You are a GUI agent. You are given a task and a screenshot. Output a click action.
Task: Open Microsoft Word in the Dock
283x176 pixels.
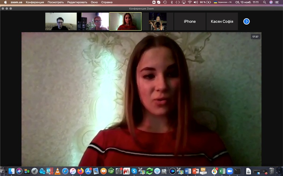[x=188, y=171]
